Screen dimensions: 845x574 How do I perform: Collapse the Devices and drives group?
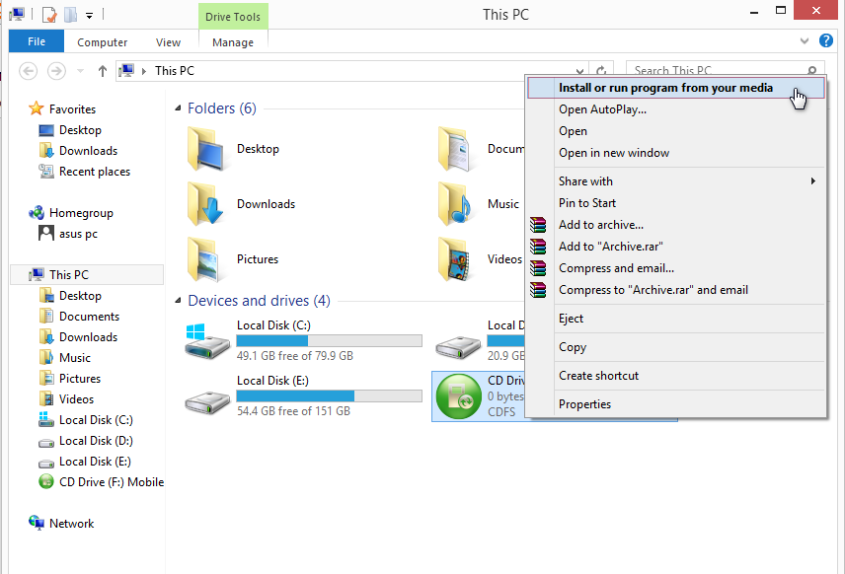(178, 301)
